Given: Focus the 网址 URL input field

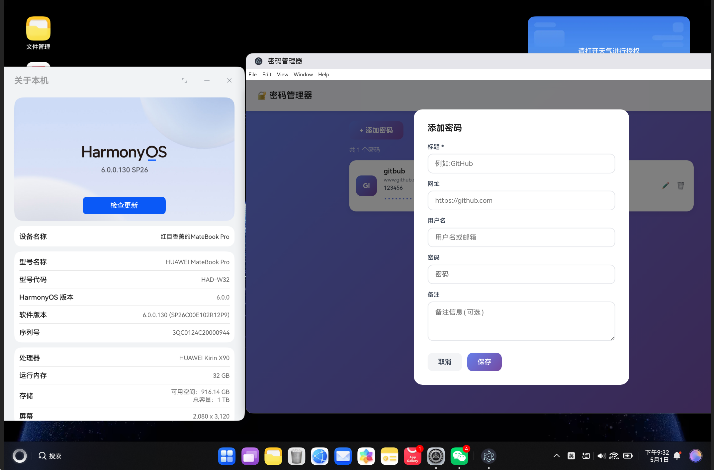Looking at the screenshot, I should click(521, 200).
